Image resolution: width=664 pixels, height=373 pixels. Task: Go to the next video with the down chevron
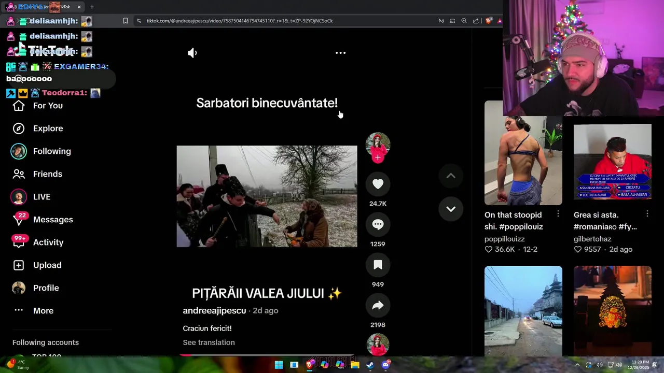click(451, 209)
